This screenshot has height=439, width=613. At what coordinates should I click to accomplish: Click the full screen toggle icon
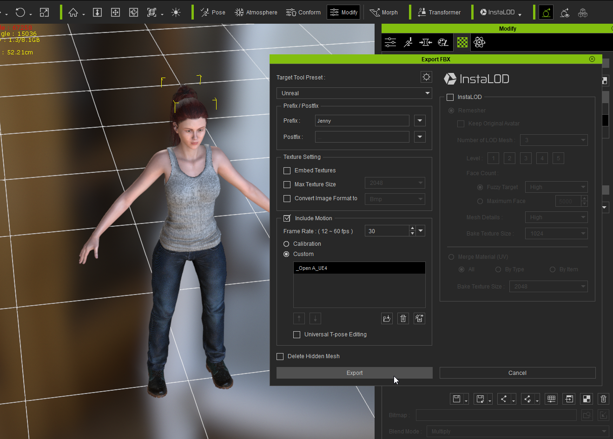[x=44, y=13]
